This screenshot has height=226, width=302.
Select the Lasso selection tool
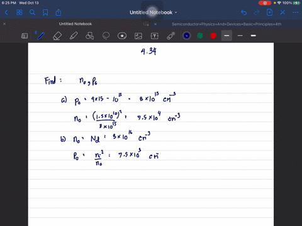coord(106,36)
